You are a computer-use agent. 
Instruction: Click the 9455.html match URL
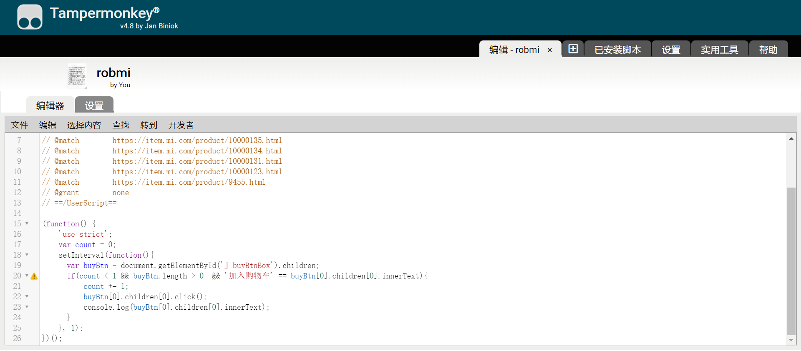189,182
